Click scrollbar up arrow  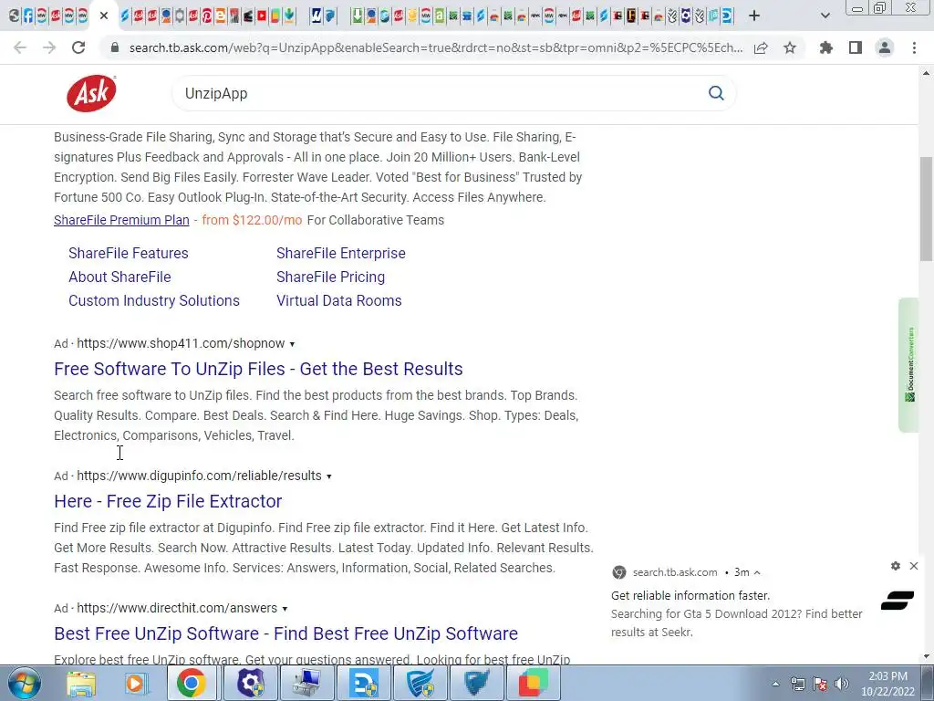[926, 73]
